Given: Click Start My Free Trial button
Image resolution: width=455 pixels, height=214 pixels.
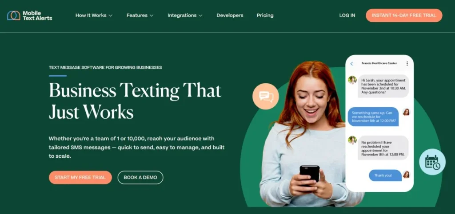Looking at the screenshot, I should 80,178.
